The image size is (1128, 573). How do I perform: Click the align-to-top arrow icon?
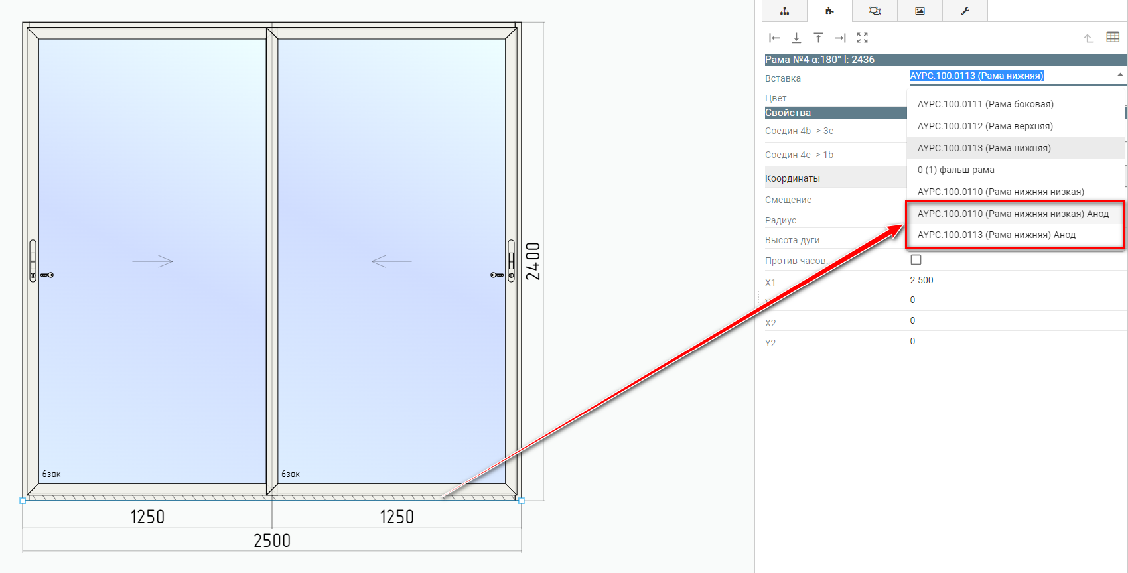coord(818,38)
